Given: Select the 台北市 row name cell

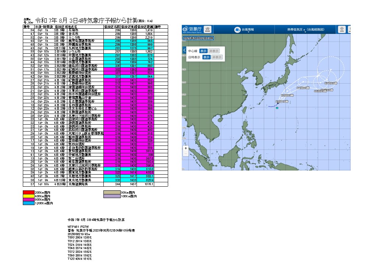Looking at the screenshot, I should click(85, 34).
